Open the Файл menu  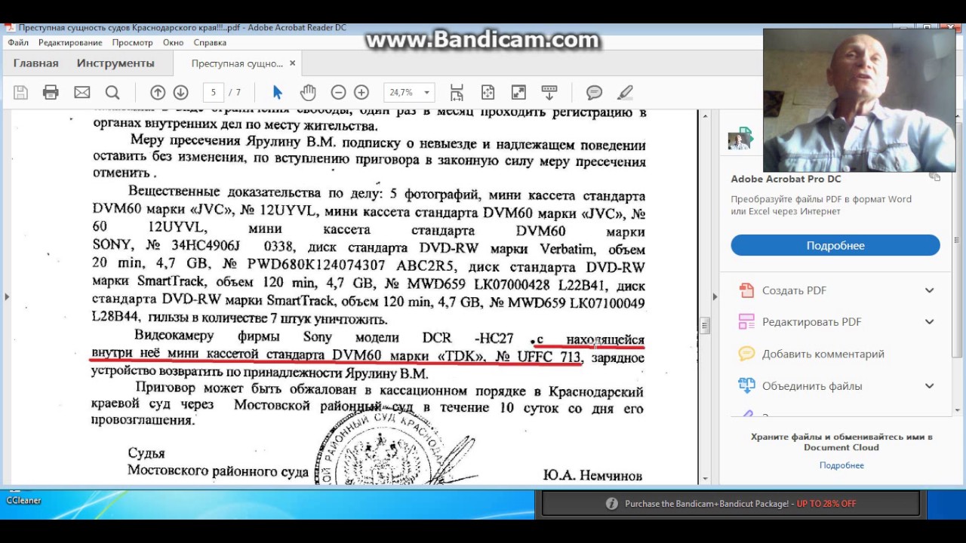click(18, 43)
